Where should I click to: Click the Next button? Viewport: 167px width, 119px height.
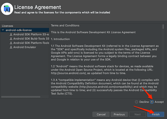point(137,114)
